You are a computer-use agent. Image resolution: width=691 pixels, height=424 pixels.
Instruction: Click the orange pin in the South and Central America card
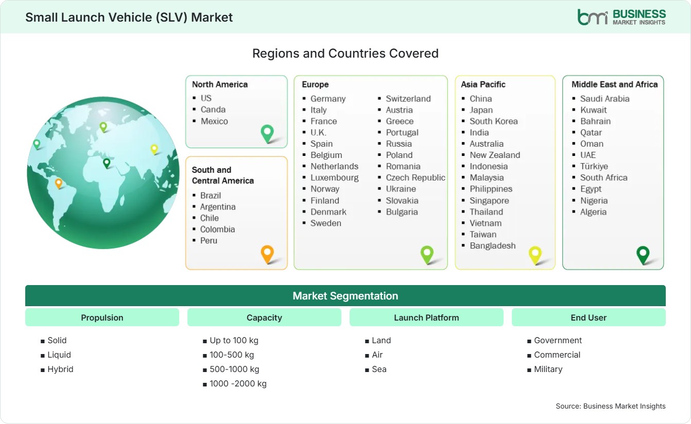[x=267, y=254]
